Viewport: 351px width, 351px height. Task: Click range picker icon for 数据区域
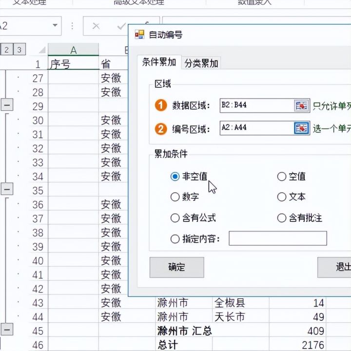point(301,105)
